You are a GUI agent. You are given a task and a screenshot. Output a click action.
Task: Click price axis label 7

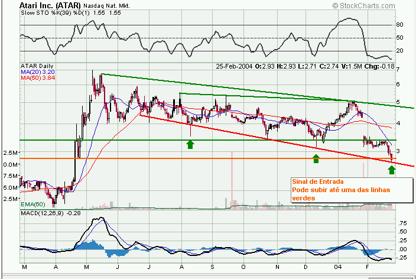398,70
